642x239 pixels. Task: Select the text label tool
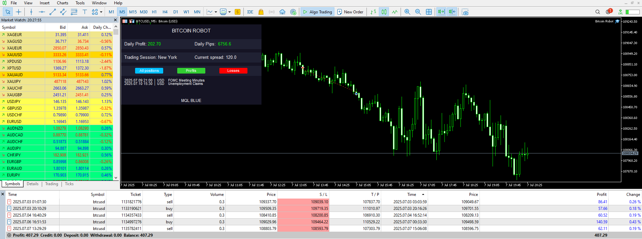85,12
